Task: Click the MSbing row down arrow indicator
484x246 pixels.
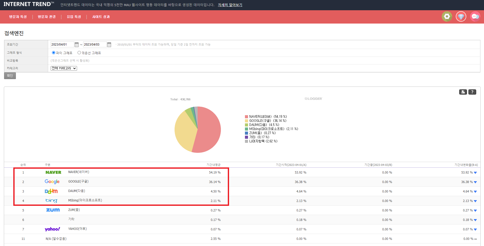Action: tap(475, 201)
